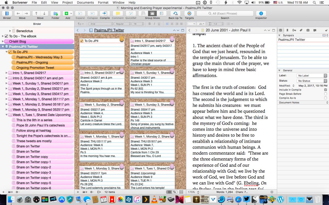This screenshot has width=329, height=205.
Task: Collapse the Synopsis section in Inspector
Action: [x=279, y=36]
